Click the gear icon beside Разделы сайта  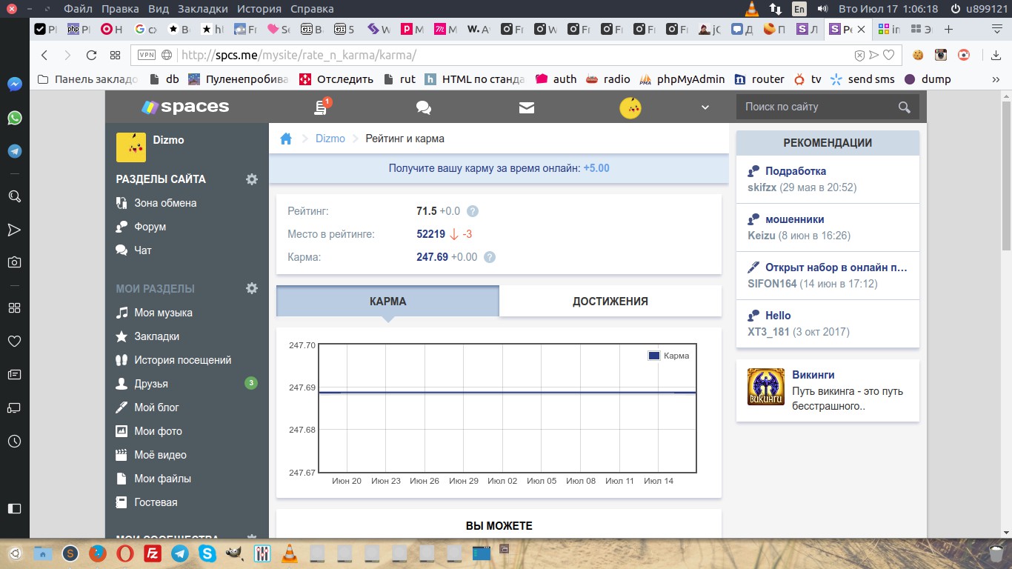(252, 179)
